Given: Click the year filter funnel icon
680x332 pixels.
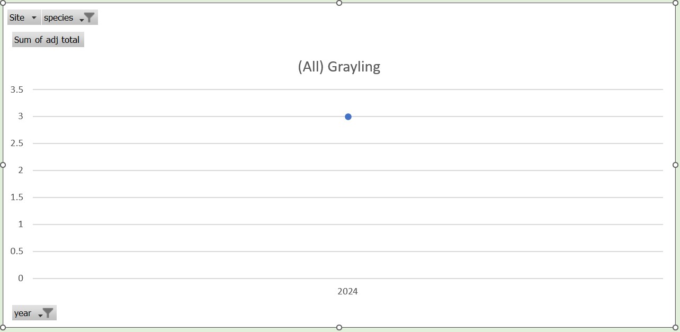Looking at the screenshot, I should coord(48,313).
